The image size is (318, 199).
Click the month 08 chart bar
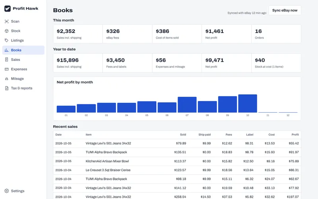207,107
